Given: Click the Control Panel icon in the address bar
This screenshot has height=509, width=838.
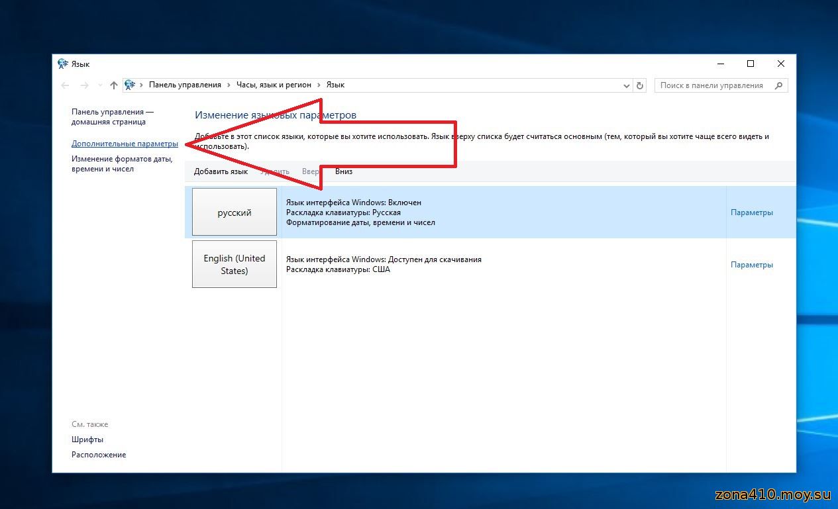Looking at the screenshot, I should pyautogui.click(x=130, y=85).
